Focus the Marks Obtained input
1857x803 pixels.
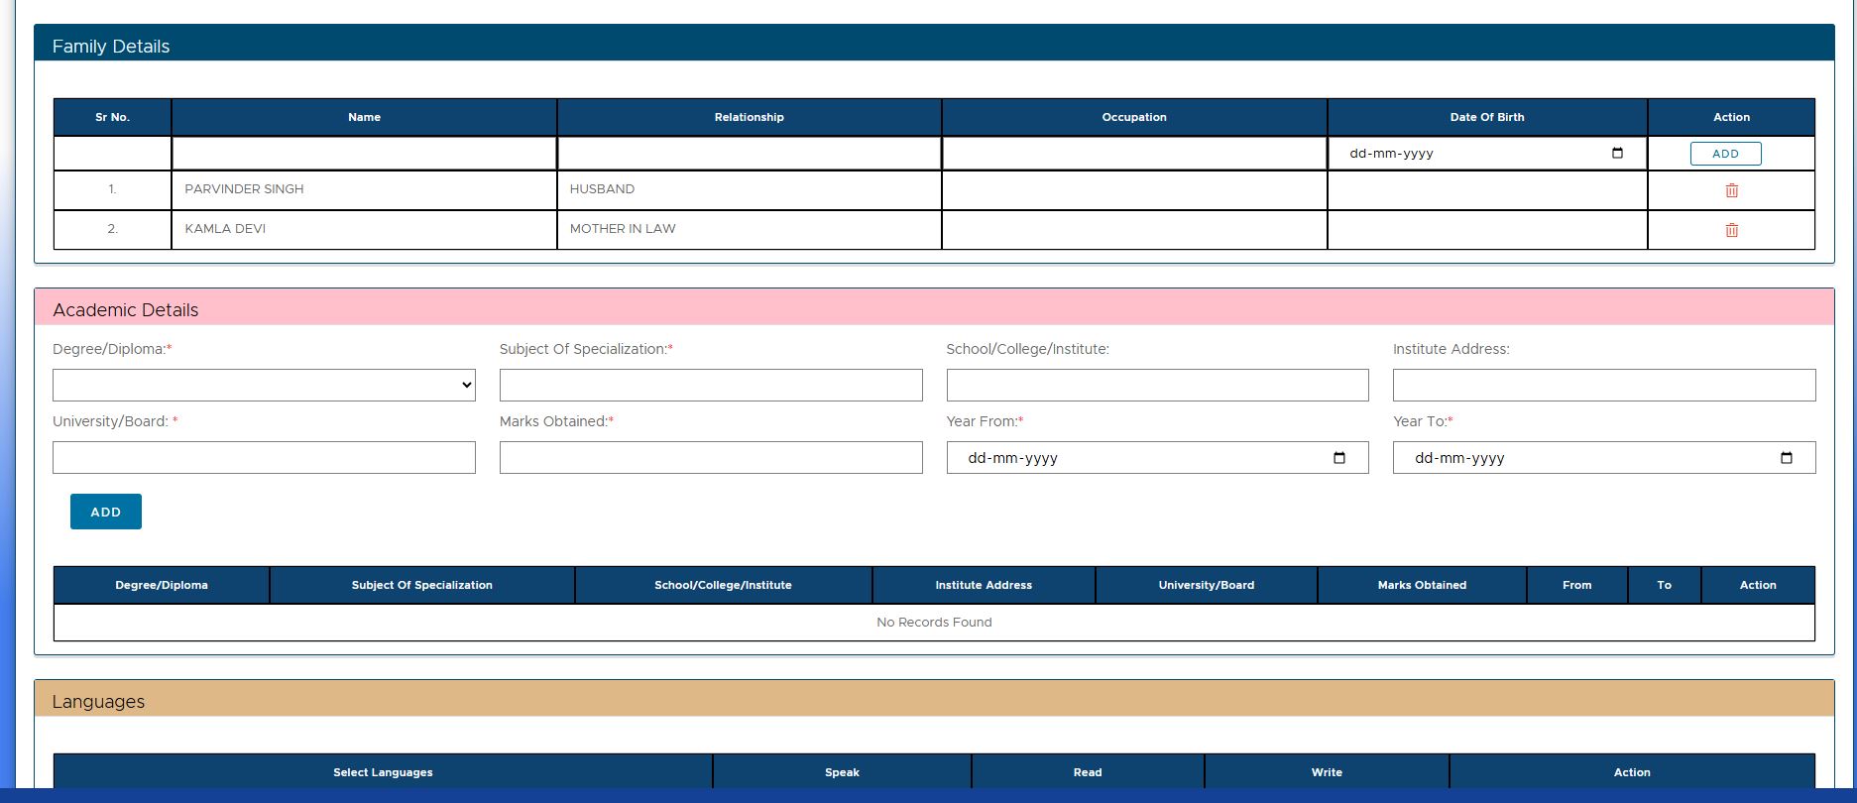coord(711,458)
